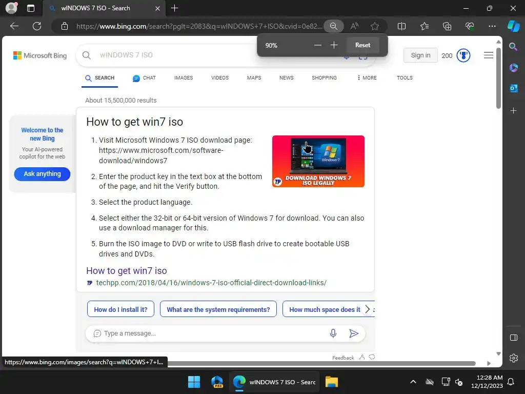This screenshot has width=525, height=394.
Task: Open Copilot icon in toolbar
Action: [x=514, y=26]
